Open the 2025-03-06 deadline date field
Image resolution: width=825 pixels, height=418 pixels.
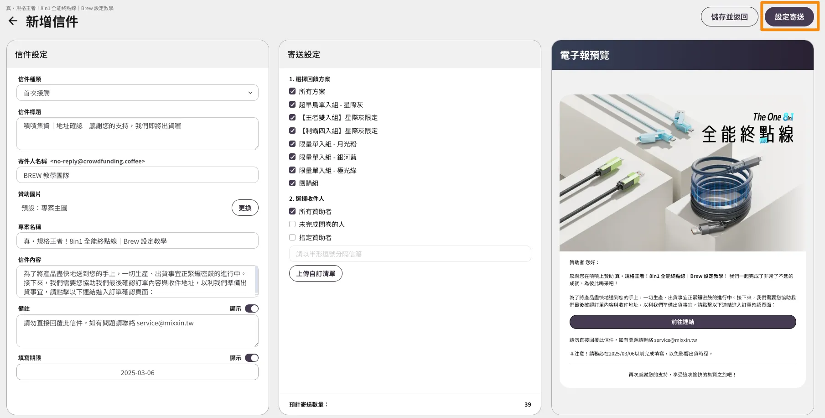tap(137, 372)
